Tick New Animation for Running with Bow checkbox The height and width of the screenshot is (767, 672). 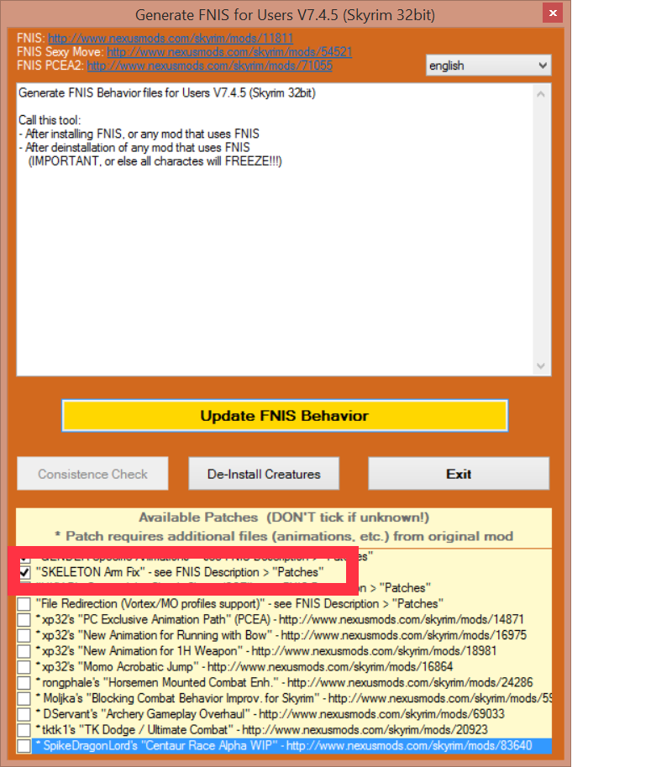24,635
